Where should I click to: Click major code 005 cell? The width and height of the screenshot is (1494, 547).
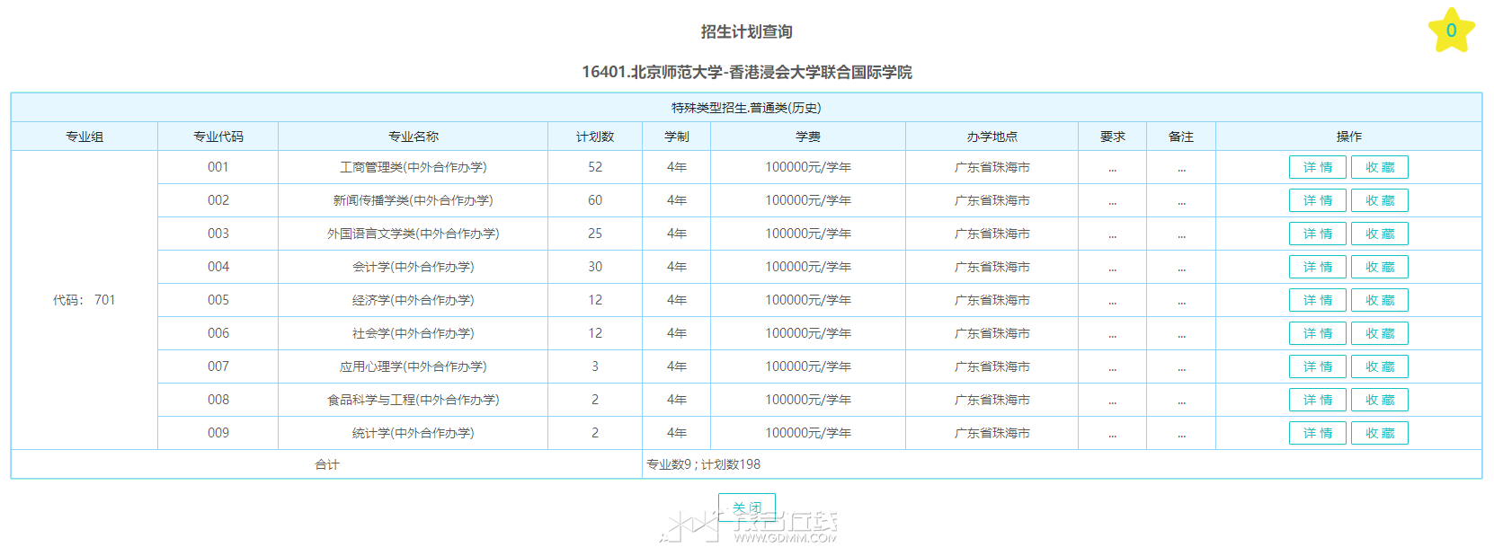click(218, 300)
